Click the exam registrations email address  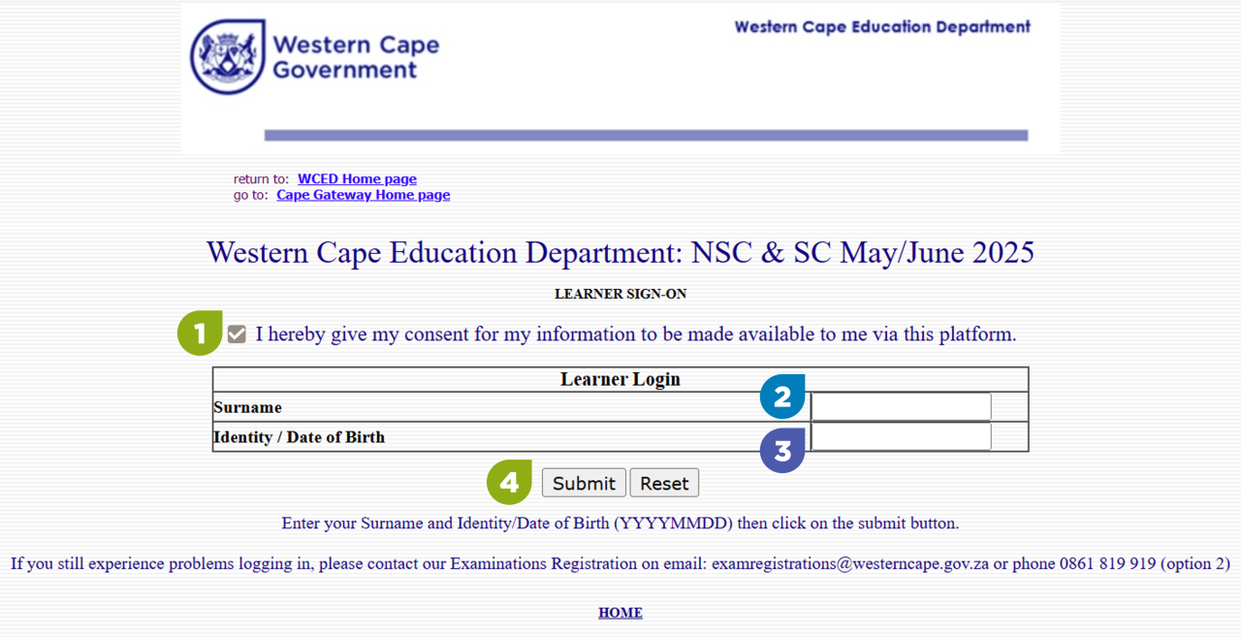click(x=850, y=563)
